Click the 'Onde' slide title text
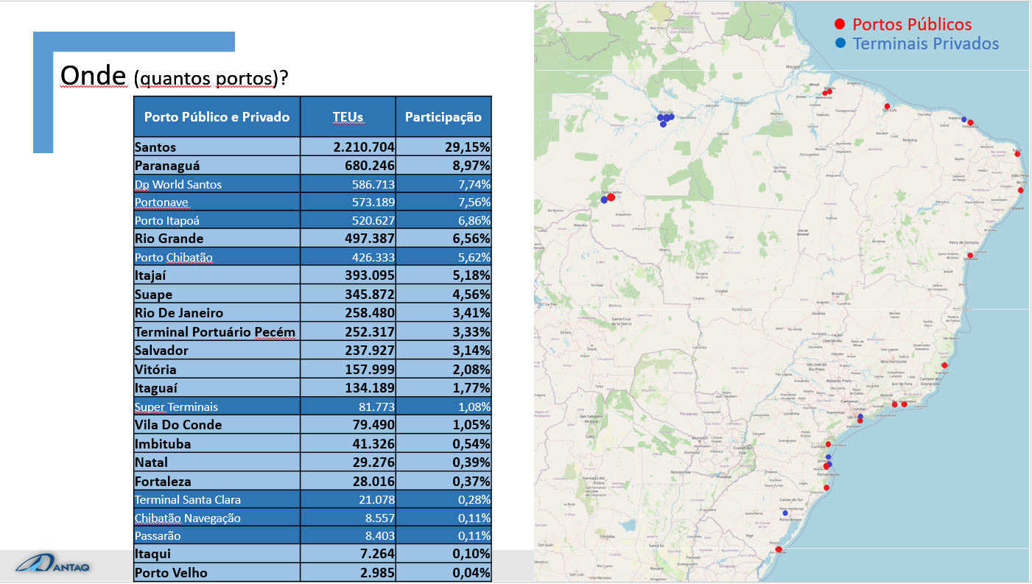1032x584 pixels. (x=94, y=75)
